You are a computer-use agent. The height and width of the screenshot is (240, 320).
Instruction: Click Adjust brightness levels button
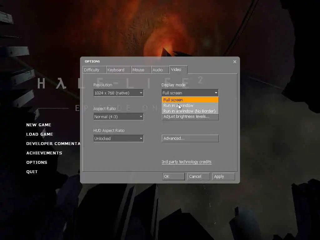[190, 117]
